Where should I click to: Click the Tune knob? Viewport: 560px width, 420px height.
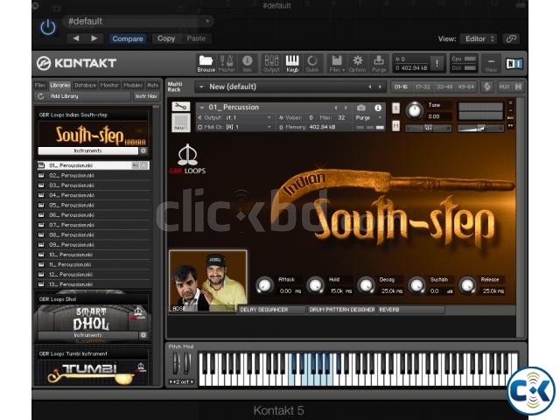(414, 110)
